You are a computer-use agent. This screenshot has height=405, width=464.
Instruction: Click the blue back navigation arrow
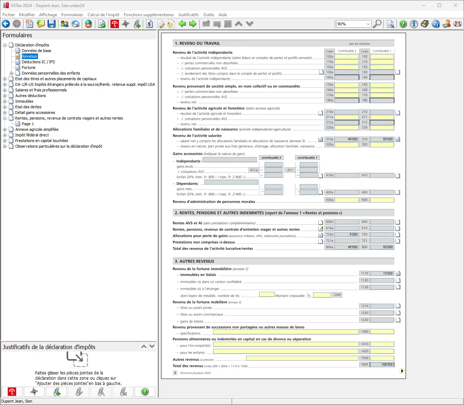coord(6,24)
